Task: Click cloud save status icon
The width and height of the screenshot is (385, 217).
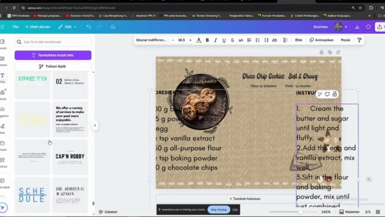Action: (x=113, y=27)
